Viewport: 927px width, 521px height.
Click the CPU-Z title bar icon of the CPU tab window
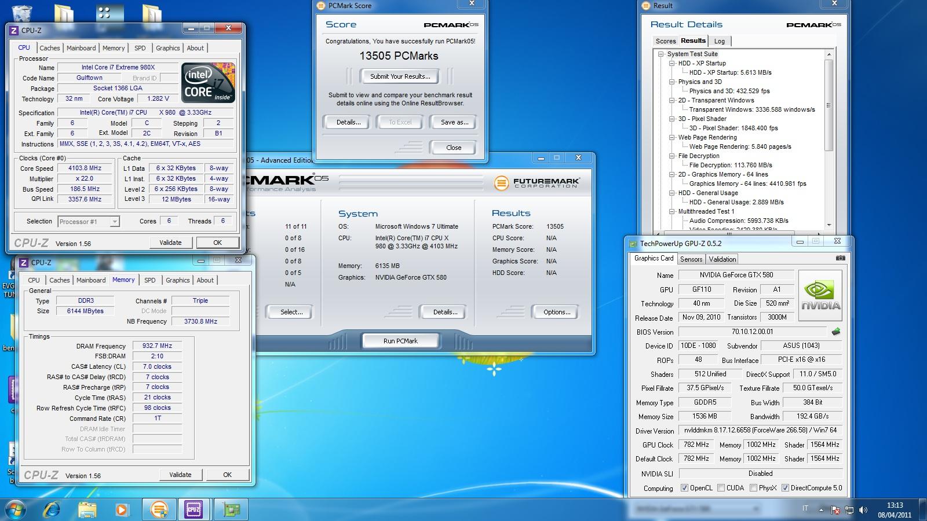pos(14,30)
